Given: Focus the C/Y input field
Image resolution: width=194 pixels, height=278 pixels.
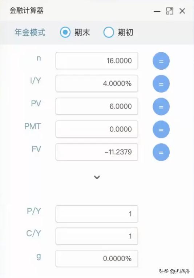Looking at the screenshot, I should point(97,236).
